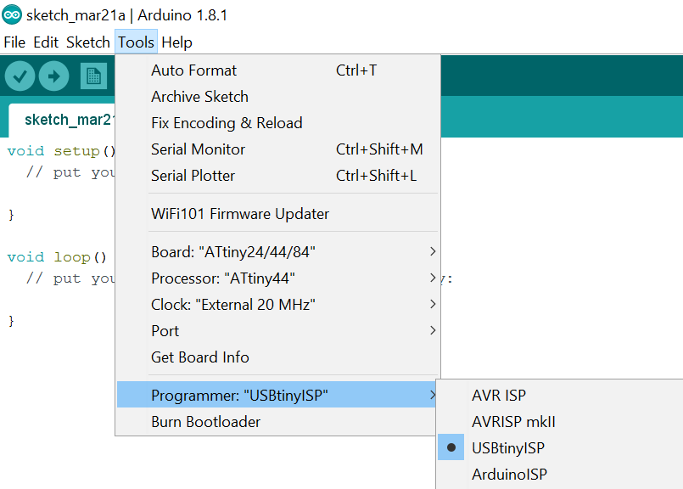Select Auto Format menu entry
The image size is (683, 489).
(277, 70)
